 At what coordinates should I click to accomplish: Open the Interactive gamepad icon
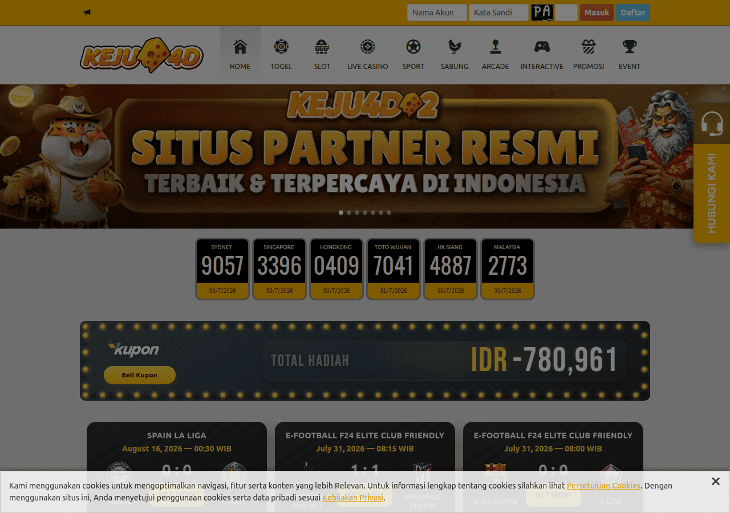pyautogui.click(x=542, y=47)
